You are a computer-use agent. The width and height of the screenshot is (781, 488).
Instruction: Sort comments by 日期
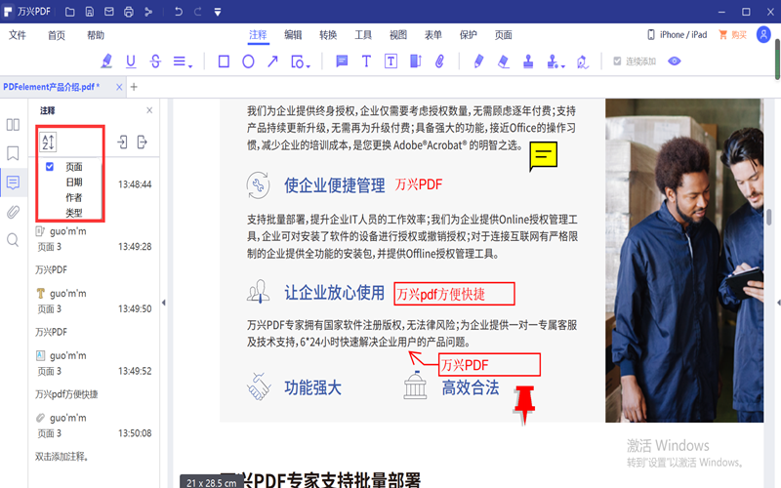(x=74, y=183)
